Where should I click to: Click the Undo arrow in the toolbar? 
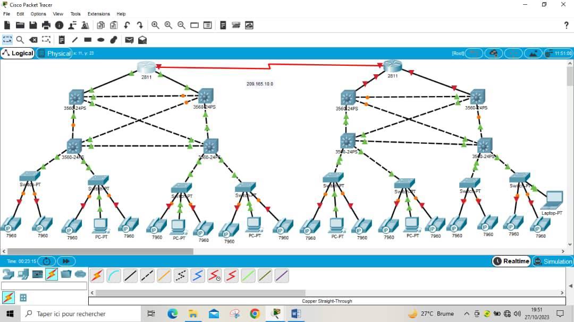(x=126, y=25)
